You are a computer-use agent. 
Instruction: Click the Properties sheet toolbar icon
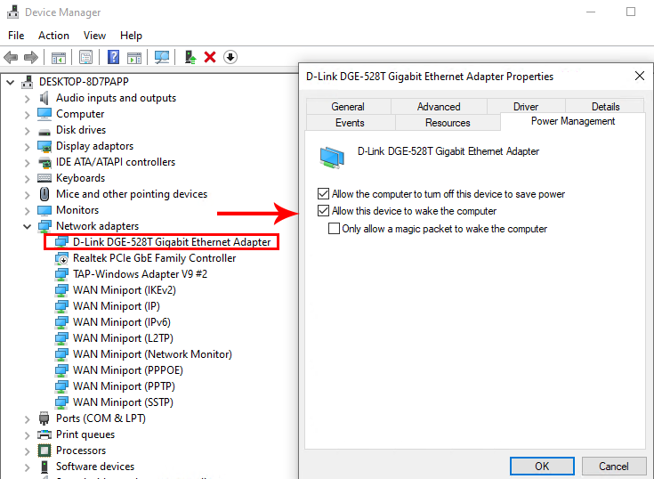(x=86, y=57)
